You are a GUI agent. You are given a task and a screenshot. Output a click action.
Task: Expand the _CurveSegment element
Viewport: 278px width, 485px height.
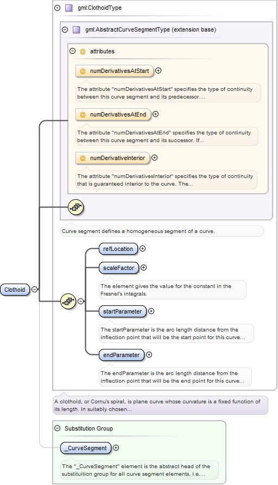coord(116,447)
